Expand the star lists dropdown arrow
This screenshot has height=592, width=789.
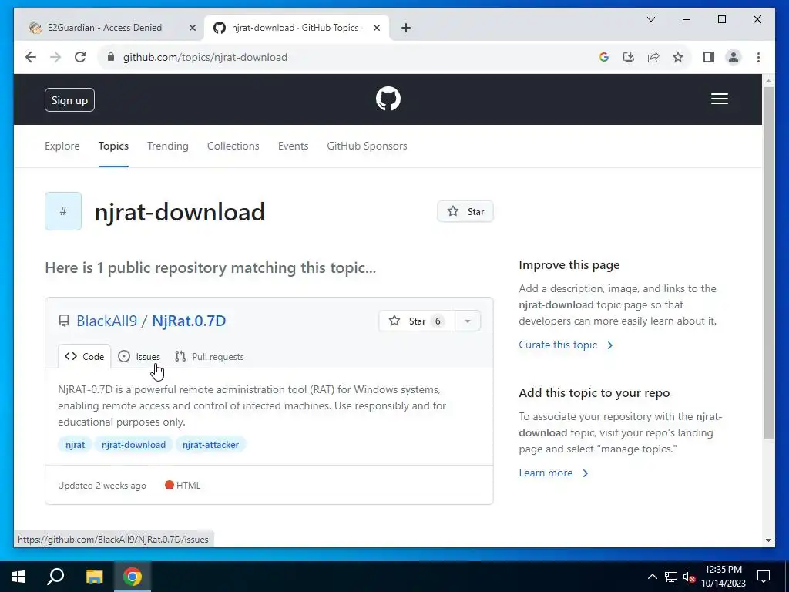[x=468, y=321]
